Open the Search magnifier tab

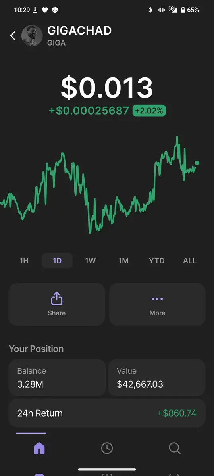pos(175,448)
